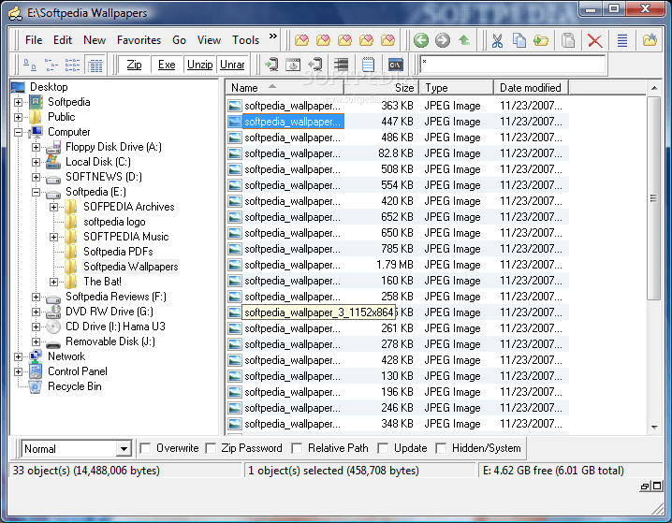
Task: Sort by the Name column header
Action: 285,87
